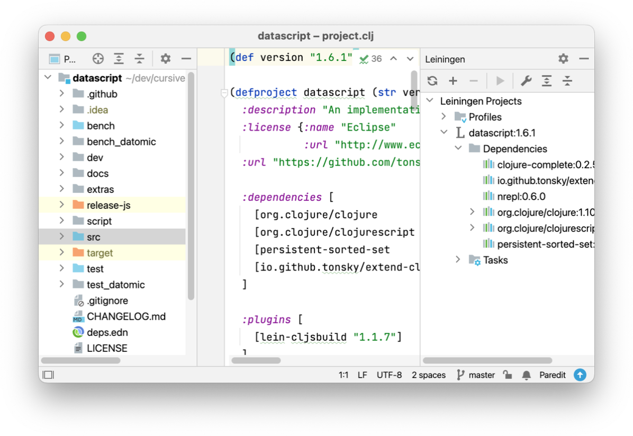Image resolution: width=633 pixels, height=436 pixels.
Task: Open deps.edn file
Action: [113, 332]
